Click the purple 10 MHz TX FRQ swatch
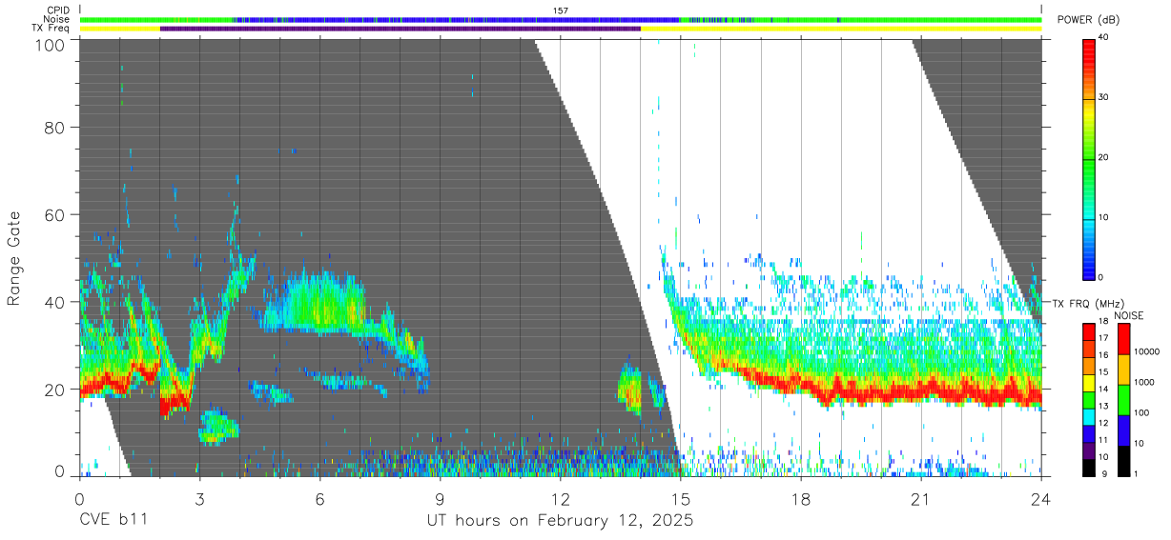 pos(1089,450)
